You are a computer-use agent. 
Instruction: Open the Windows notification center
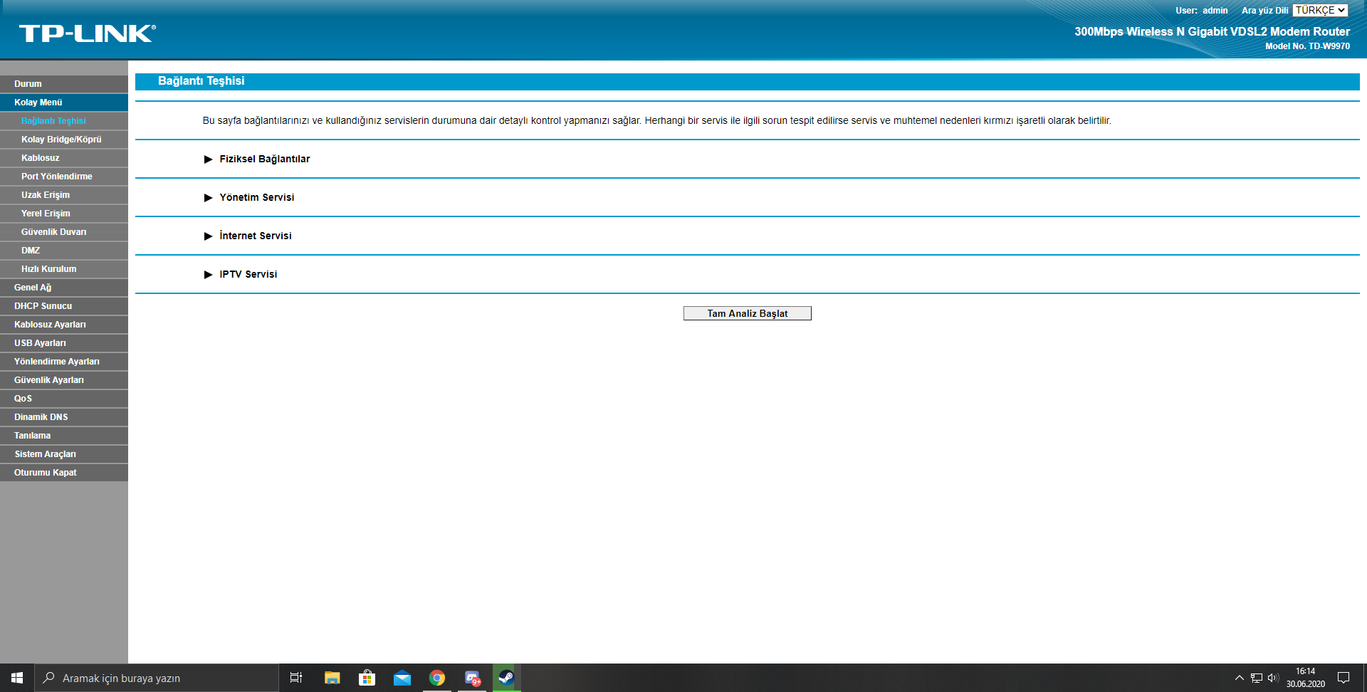tap(1344, 678)
